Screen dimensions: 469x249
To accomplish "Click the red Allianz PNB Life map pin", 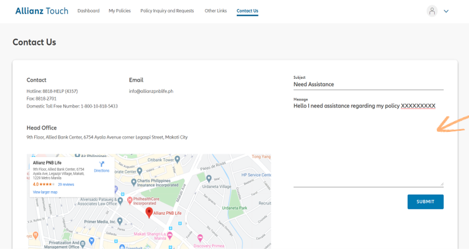I will [x=149, y=212].
